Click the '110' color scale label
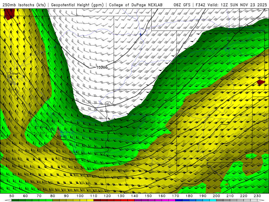Image resolution: width=269 pixels, height=202 pixels. (94, 196)
